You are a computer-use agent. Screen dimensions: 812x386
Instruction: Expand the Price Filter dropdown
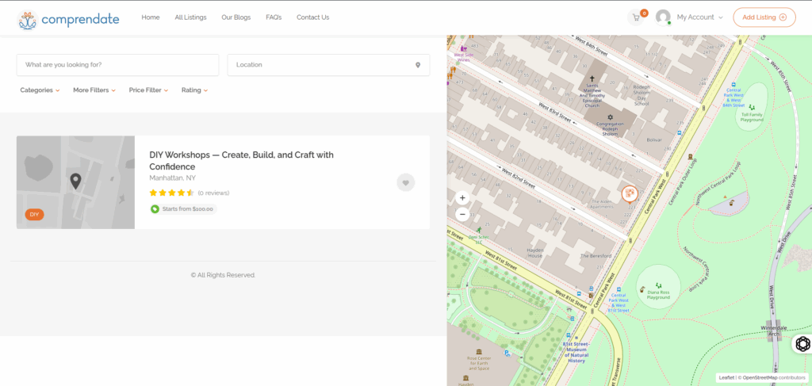point(149,90)
